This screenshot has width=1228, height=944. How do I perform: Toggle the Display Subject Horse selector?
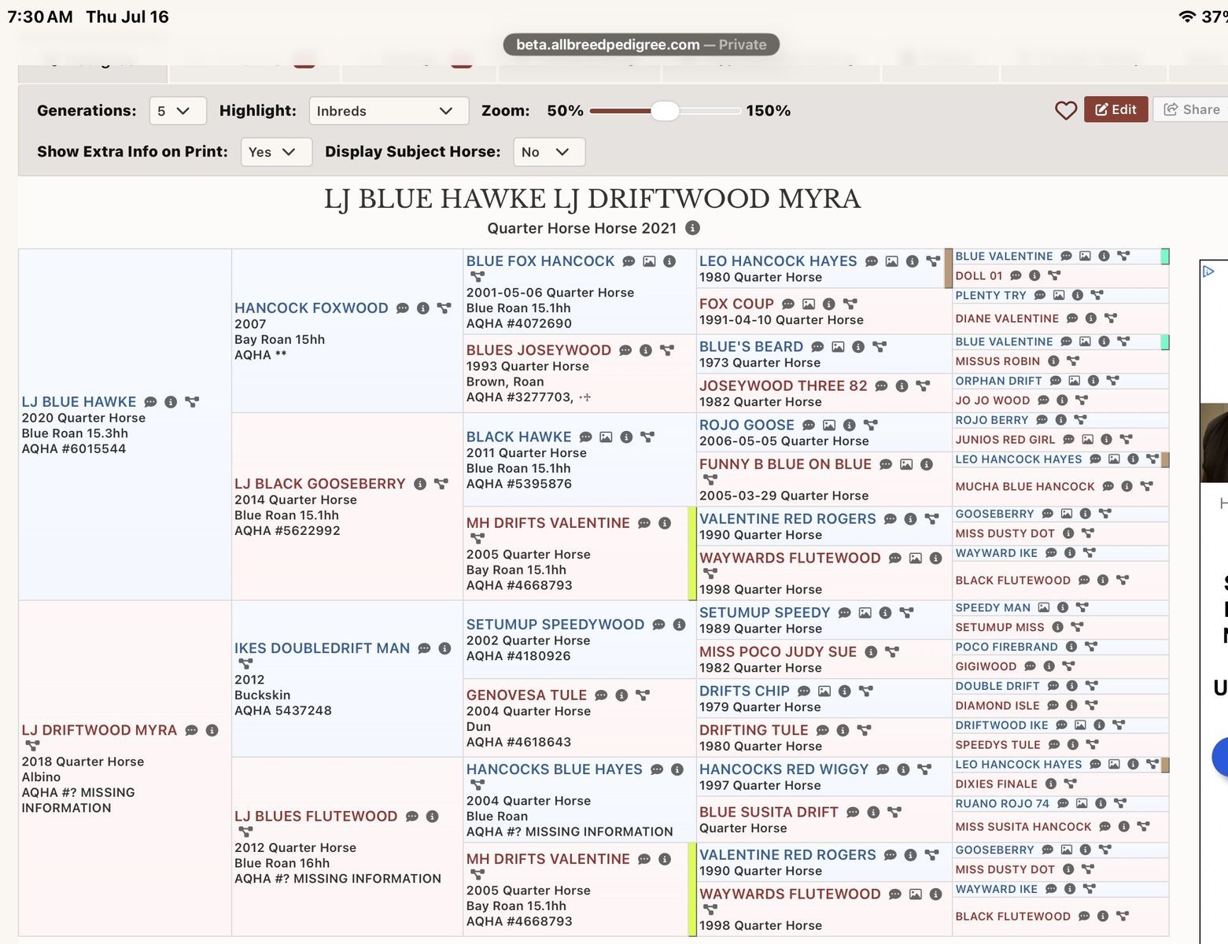coord(549,152)
